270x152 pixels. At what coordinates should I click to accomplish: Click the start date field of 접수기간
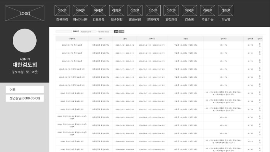88,32
